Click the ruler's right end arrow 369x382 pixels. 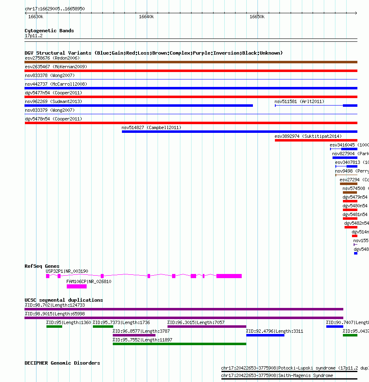(356, 13)
